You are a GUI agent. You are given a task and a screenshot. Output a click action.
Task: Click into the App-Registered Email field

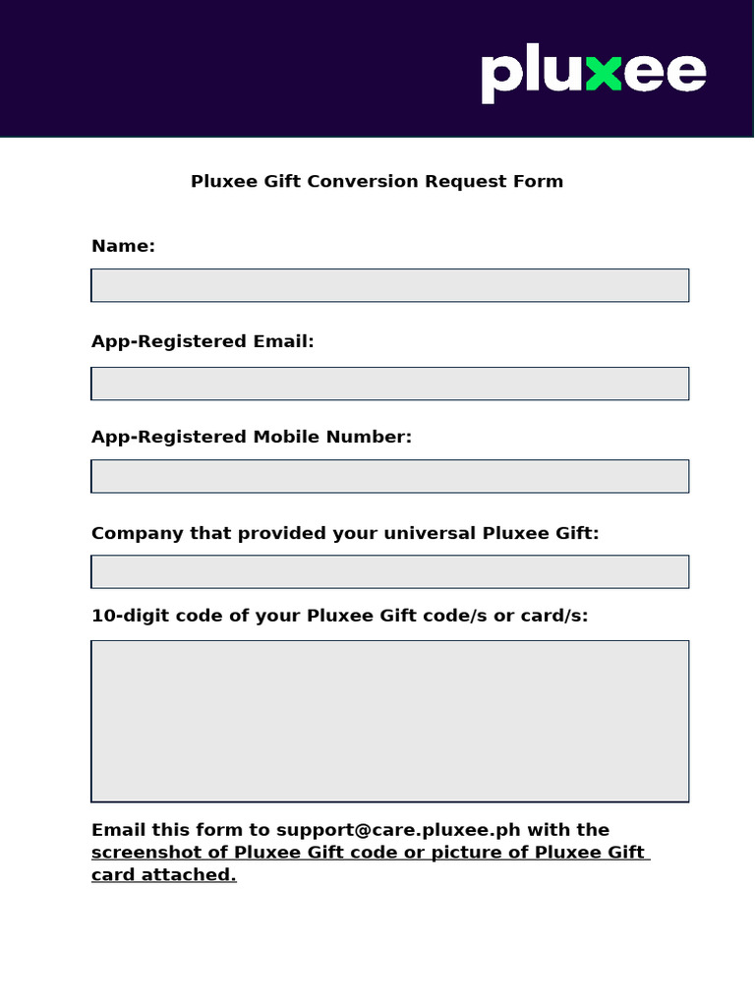(389, 384)
